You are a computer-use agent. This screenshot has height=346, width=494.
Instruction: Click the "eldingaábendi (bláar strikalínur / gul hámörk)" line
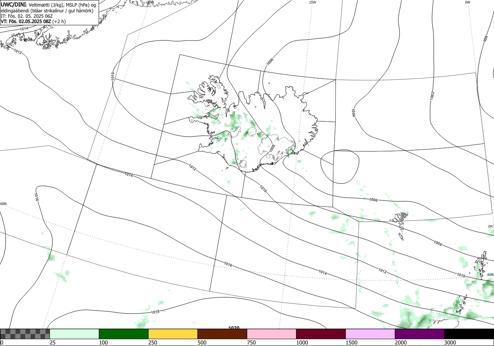click(47, 10)
